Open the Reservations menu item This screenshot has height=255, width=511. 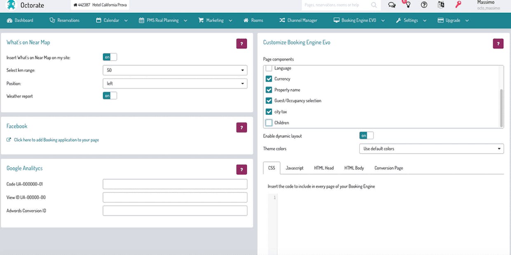click(x=64, y=20)
